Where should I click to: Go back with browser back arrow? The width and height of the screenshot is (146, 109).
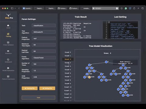click(19, 8)
